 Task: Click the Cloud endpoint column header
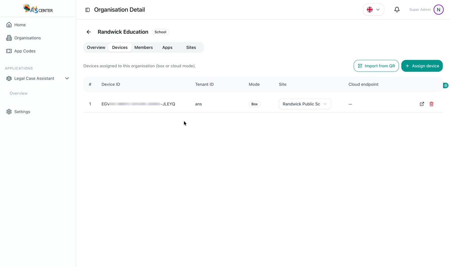[x=363, y=84]
